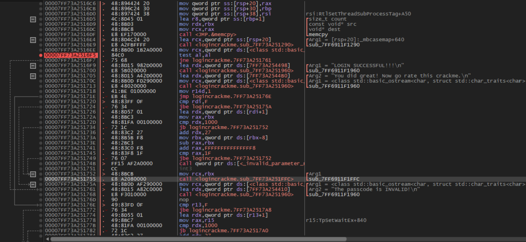This screenshot has width=526, height=242.
Task: Select 'lea rdx,qword ptr ds:[7FF73A254498]' instruction
Action: (235, 66)
